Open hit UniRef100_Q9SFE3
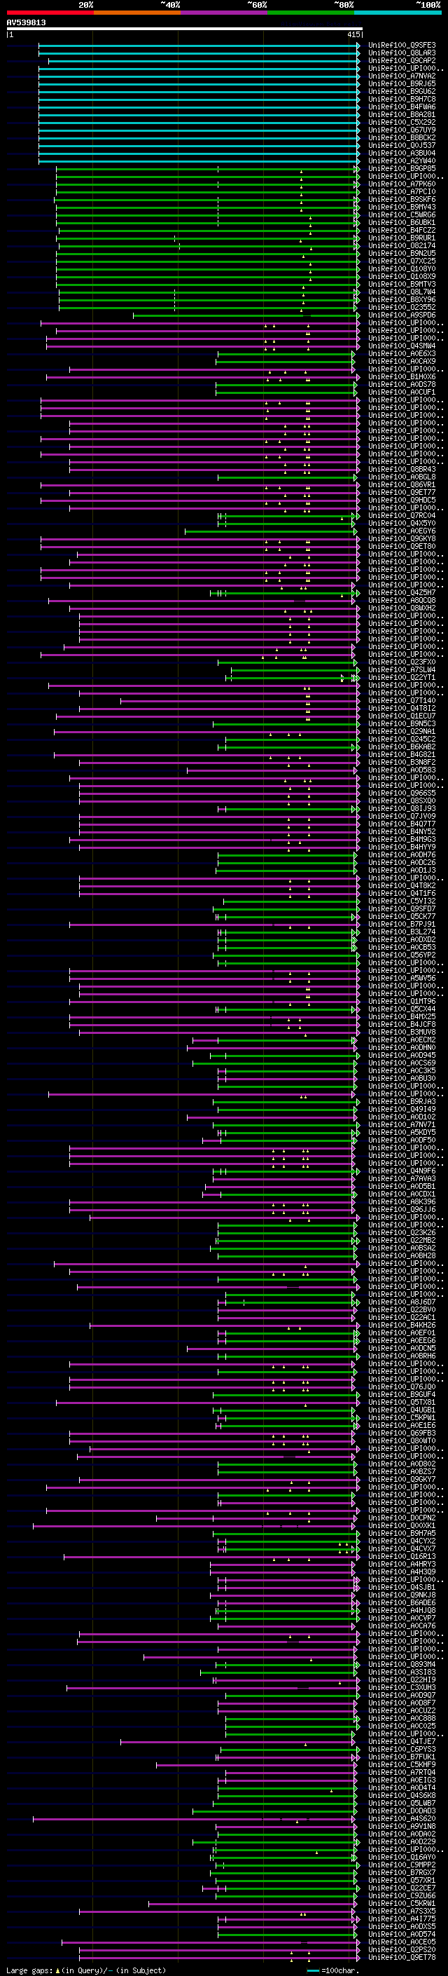The width and height of the screenshot is (448, 1976). [402, 46]
